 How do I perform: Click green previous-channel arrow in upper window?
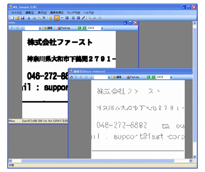(x=79, y=28)
